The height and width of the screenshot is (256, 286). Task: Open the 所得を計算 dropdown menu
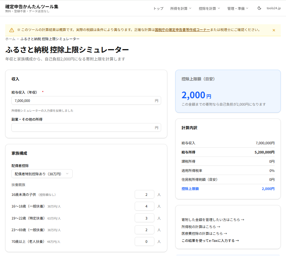pos(181,8)
